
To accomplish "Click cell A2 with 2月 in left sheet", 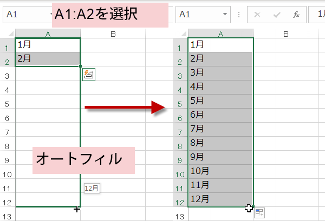I will pyautogui.click(x=48, y=59).
